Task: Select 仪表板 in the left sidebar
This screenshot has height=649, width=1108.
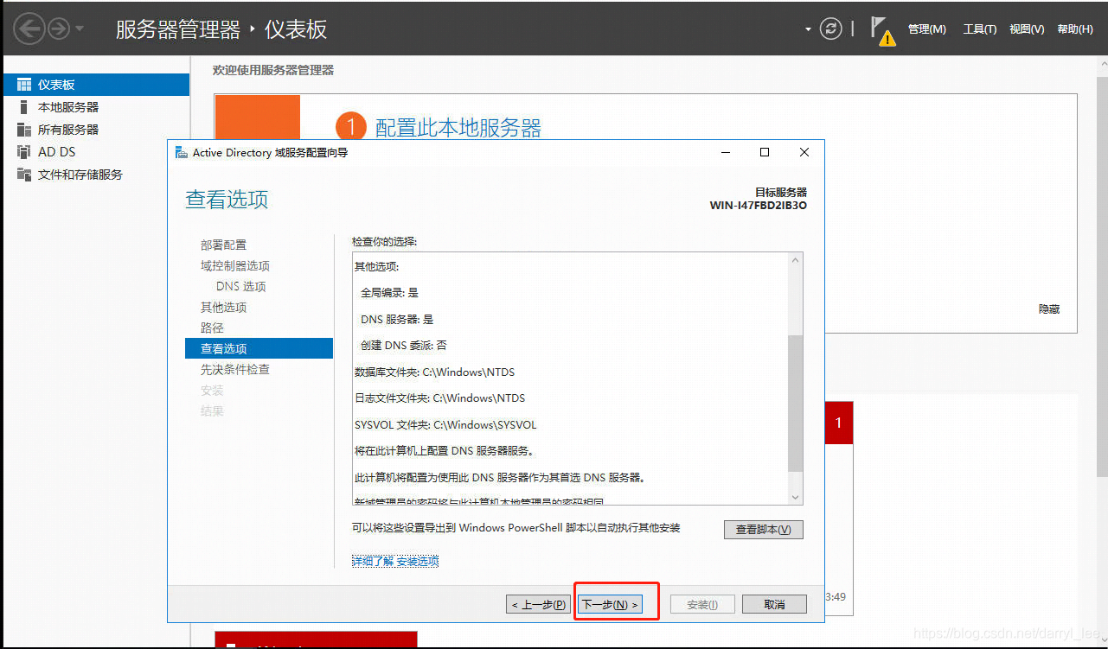Action: (96, 85)
